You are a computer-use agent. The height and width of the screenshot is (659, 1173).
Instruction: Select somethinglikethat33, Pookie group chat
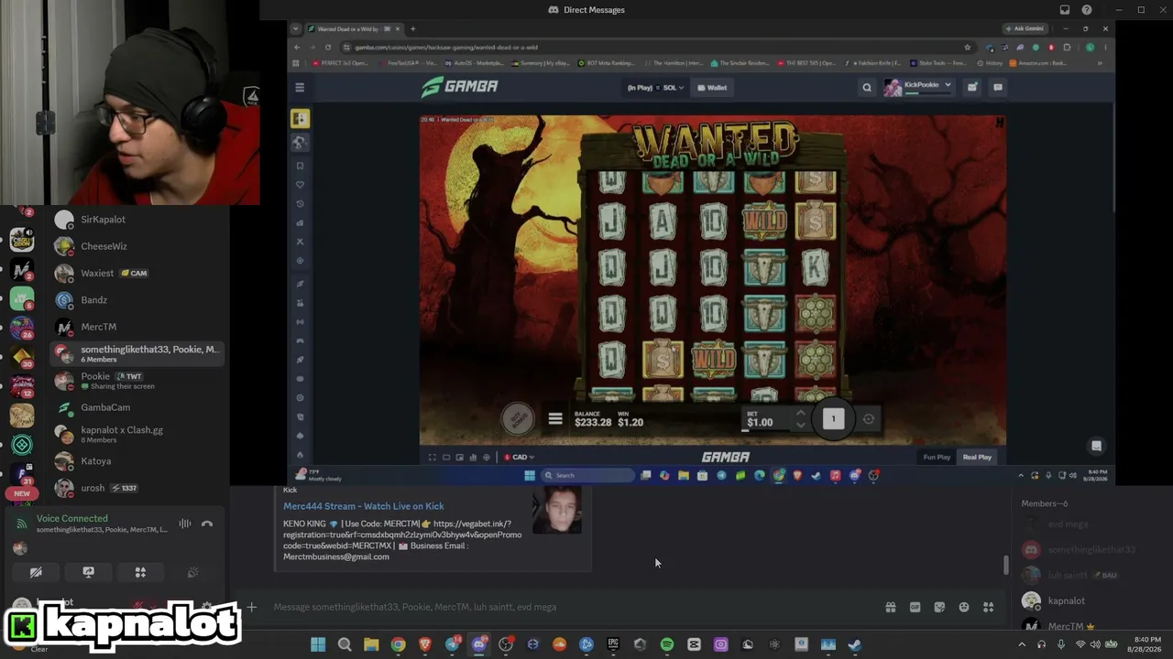coord(137,353)
